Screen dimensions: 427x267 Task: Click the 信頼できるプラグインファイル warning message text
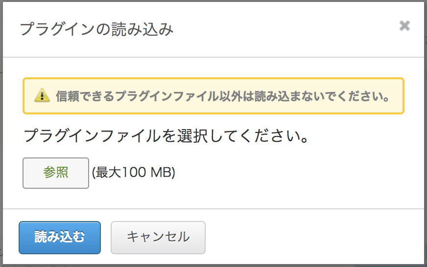223,96
